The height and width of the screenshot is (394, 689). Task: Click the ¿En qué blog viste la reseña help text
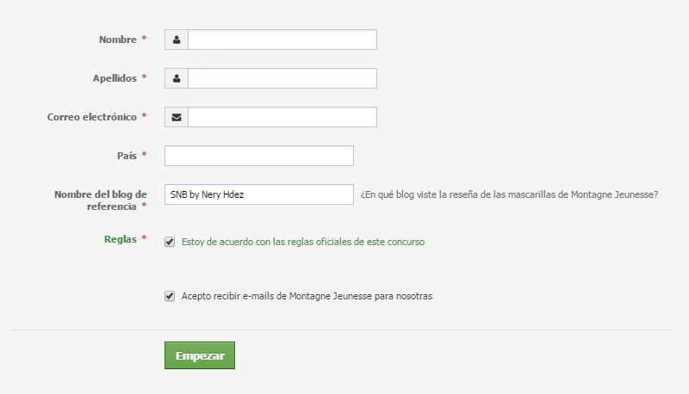pyautogui.click(x=509, y=194)
